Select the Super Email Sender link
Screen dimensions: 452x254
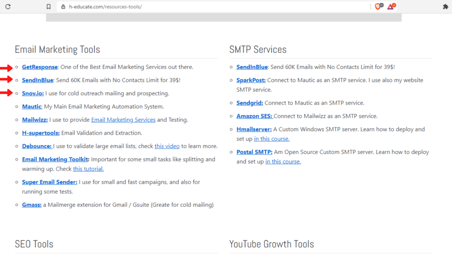pyautogui.click(x=49, y=182)
